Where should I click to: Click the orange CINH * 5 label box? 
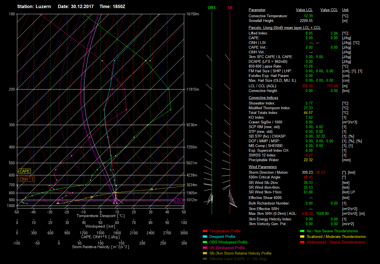click(x=27, y=179)
